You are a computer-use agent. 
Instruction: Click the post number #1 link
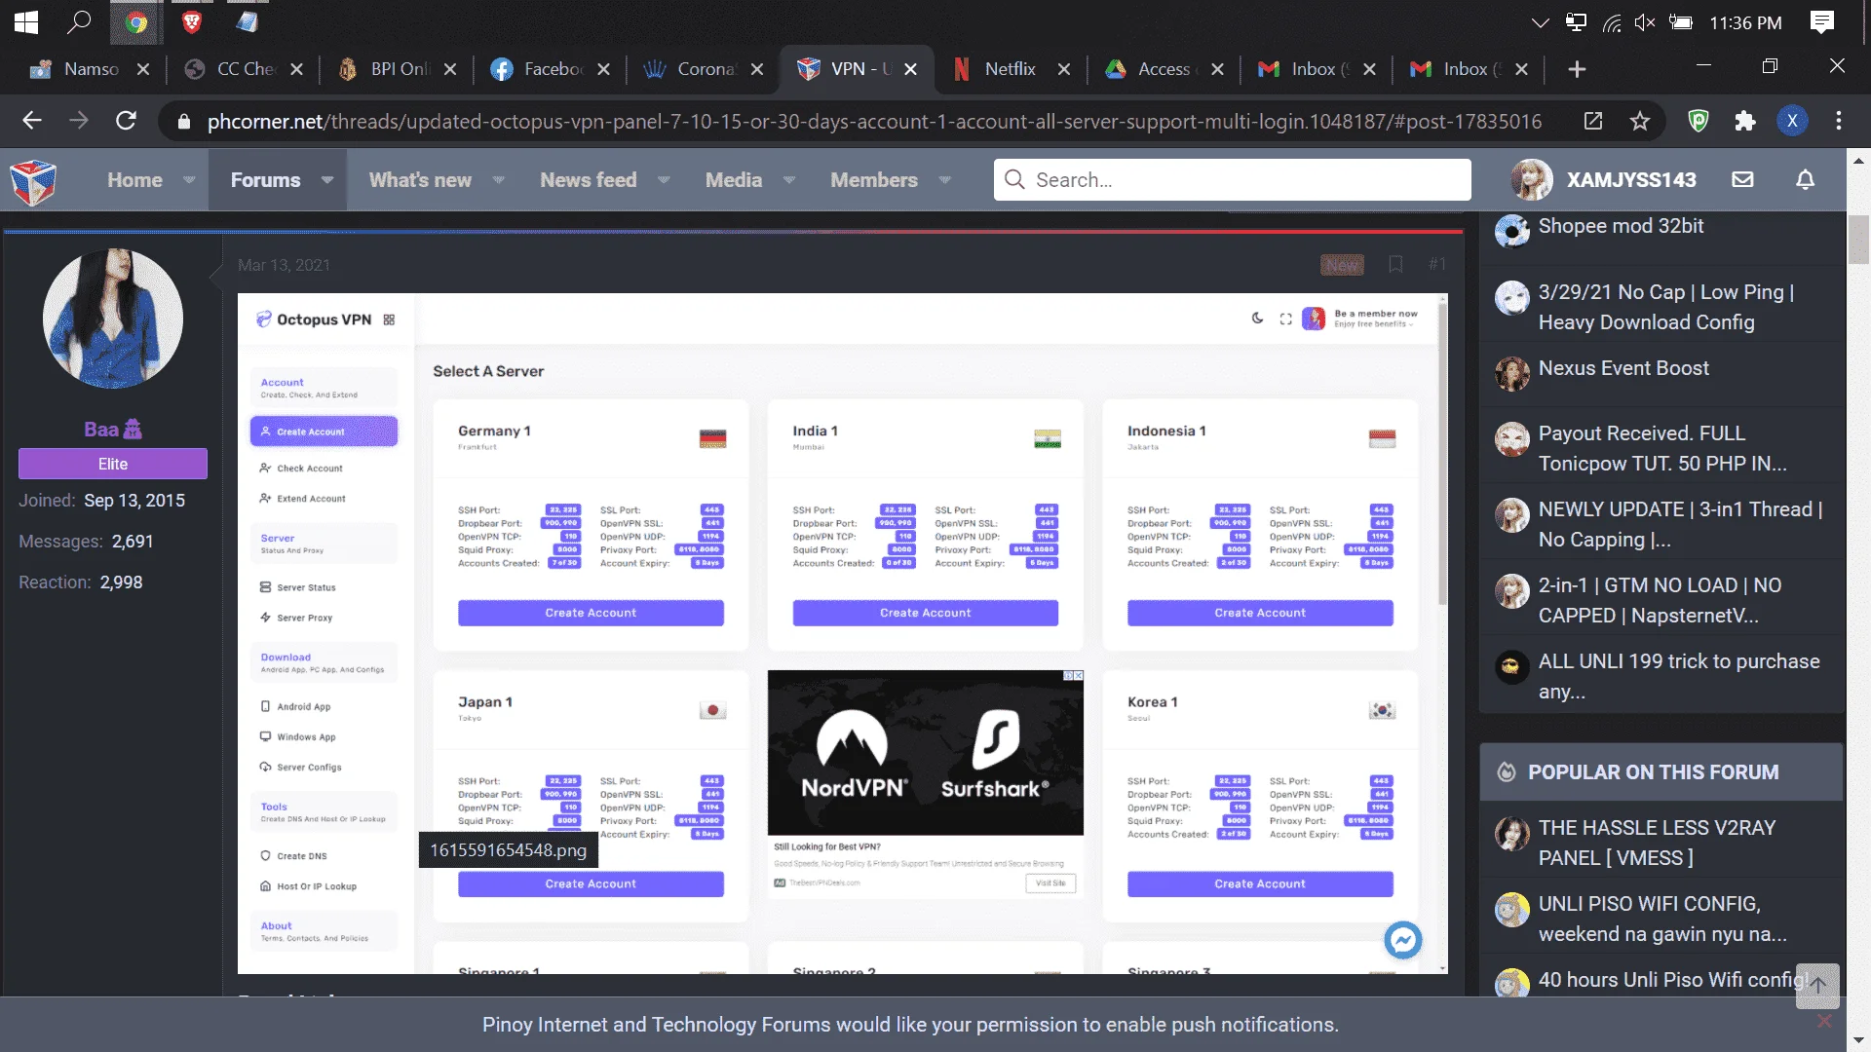click(x=1437, y=264)
